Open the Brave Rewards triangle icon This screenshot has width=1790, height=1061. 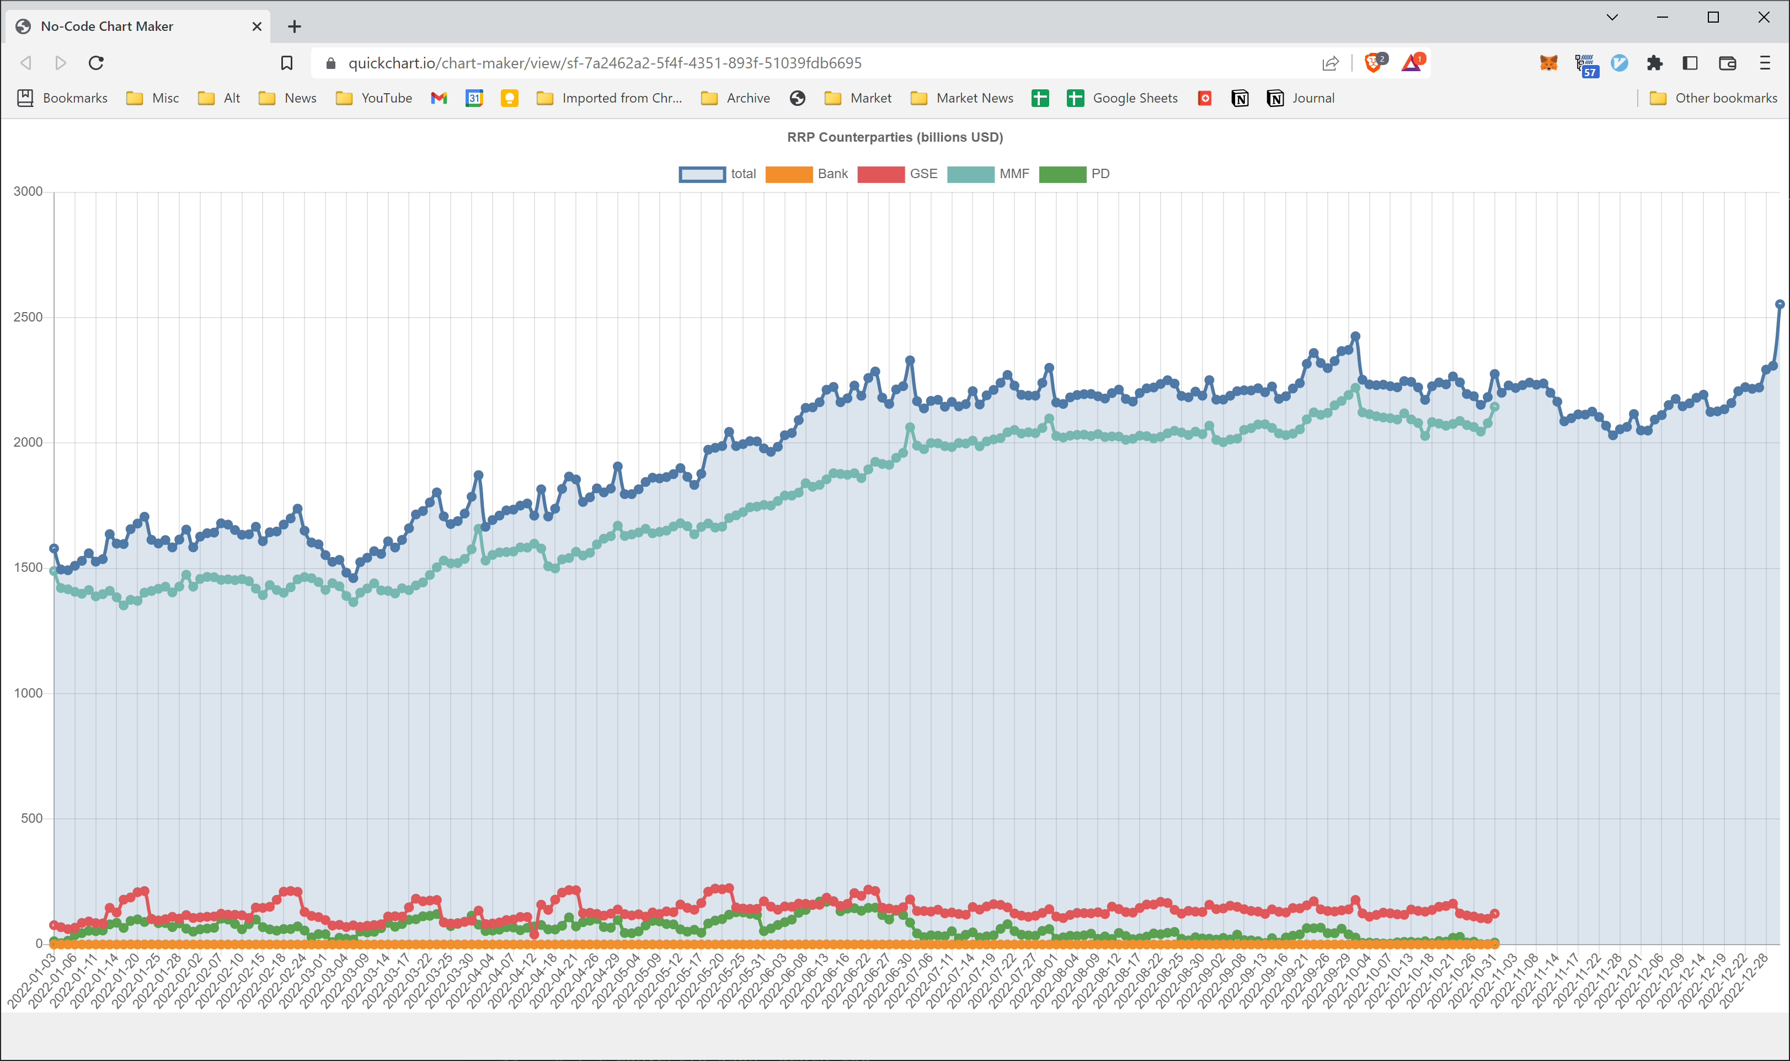[x=1411, y=63]
